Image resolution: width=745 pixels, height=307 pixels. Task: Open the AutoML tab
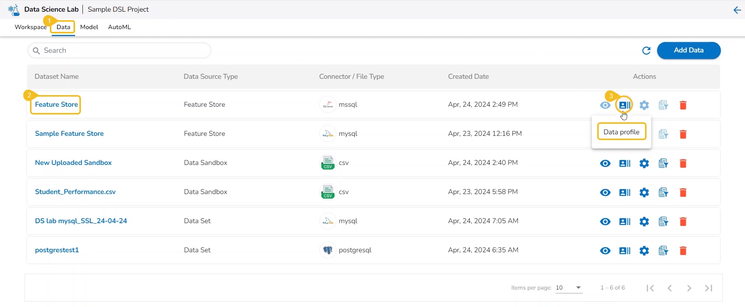coord(119,27)
